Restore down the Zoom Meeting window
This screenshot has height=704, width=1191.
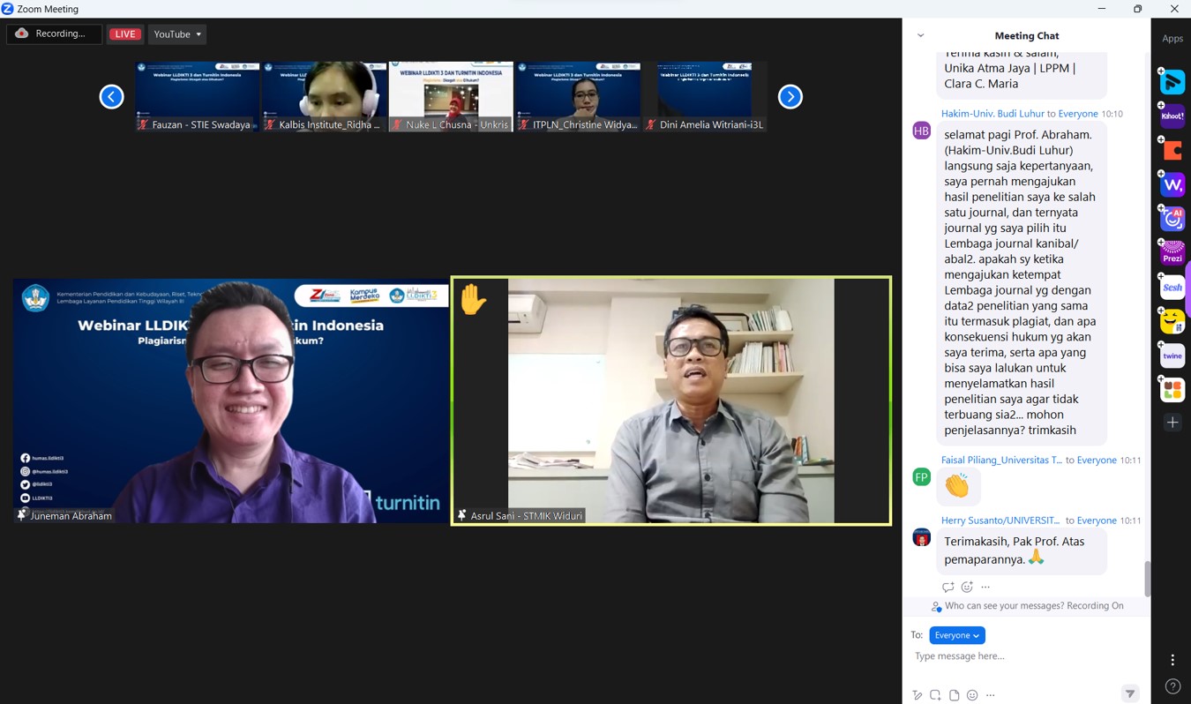(1138, 9)
